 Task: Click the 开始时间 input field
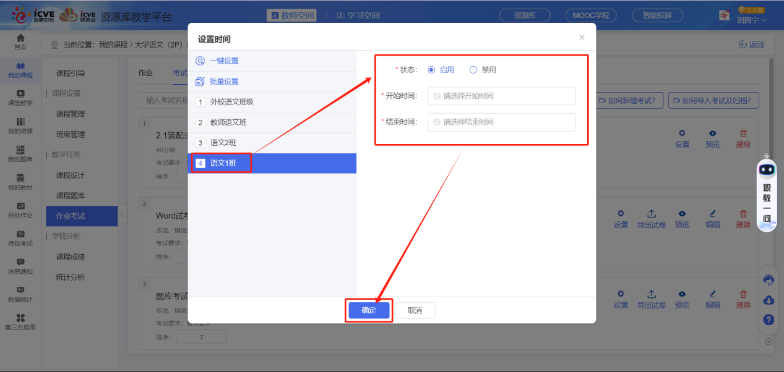coord(501,96)
